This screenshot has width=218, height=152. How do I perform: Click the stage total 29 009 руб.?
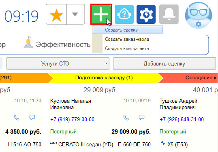pyautogui.click(x=100, y=90)
